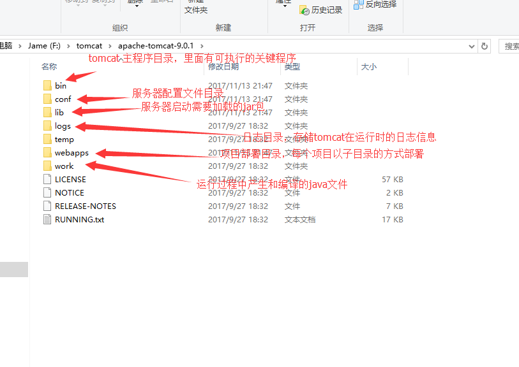Select the RELEASE-NOTES file name
Screen dimensions: 519x367
tap(86, 206)
